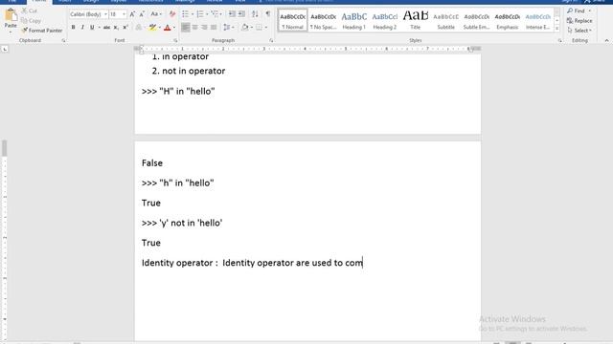This screenshot has height=344, width=613.
Task: Apply the Heading 1 style
Action: (354, 20)
